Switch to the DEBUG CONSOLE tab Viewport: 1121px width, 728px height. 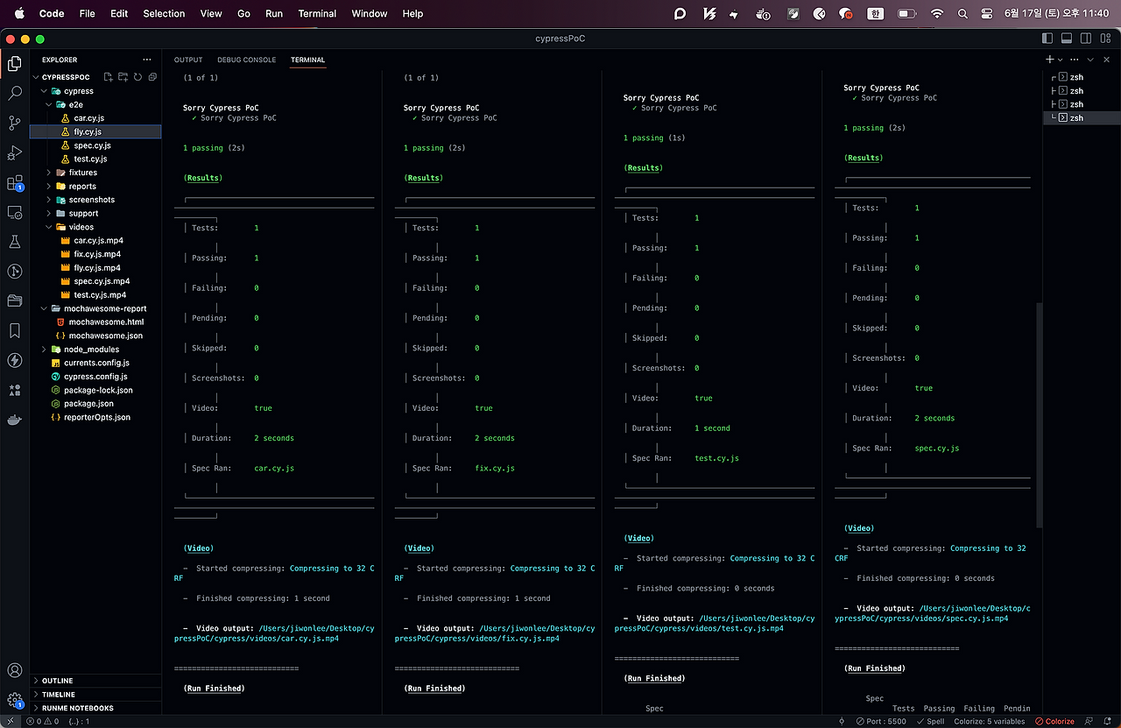tap(247, 60)
